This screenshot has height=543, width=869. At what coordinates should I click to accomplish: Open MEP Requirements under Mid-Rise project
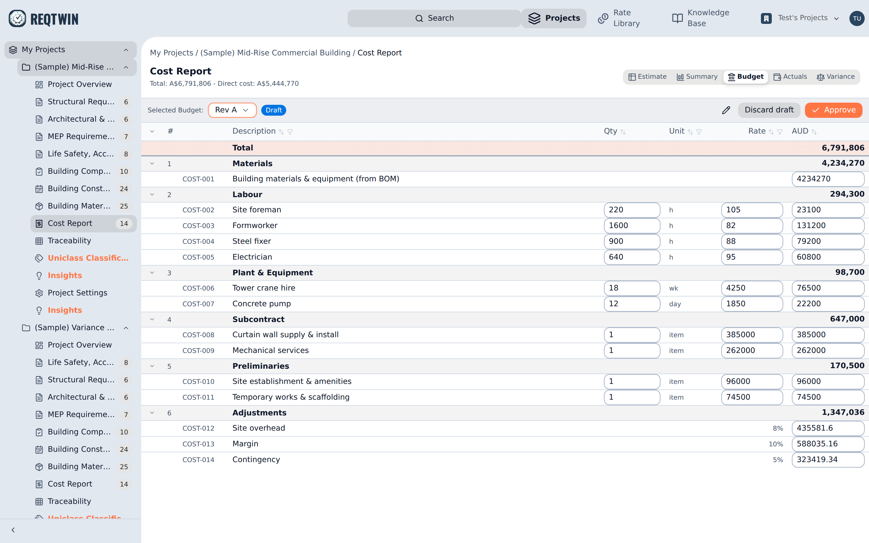pyautogui.click(x=83, y=137)
